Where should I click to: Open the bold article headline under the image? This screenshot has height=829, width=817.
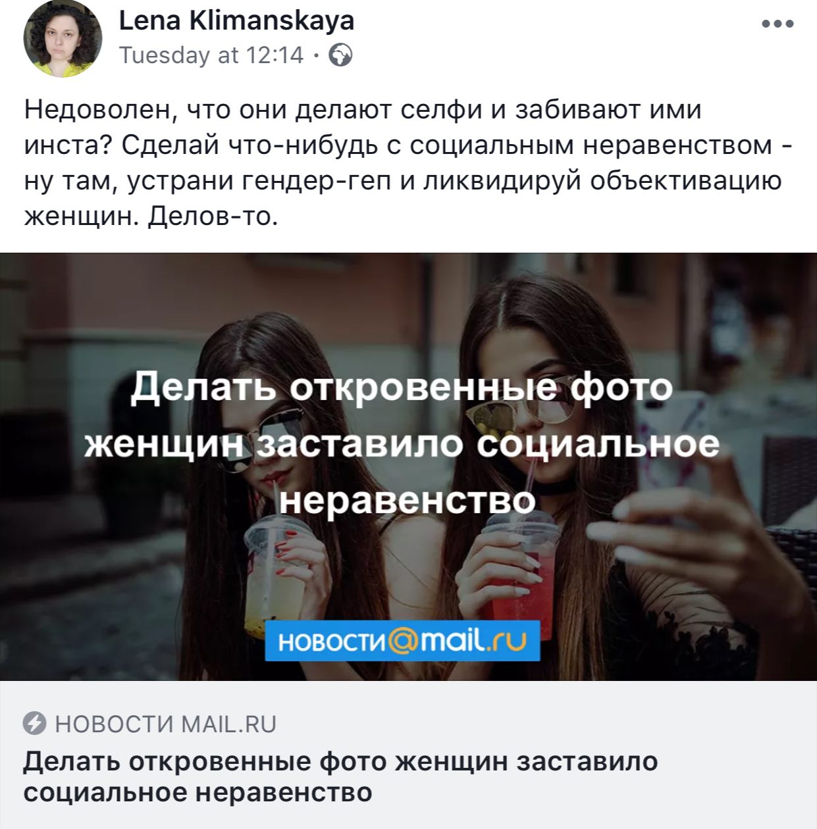[340, 776]
